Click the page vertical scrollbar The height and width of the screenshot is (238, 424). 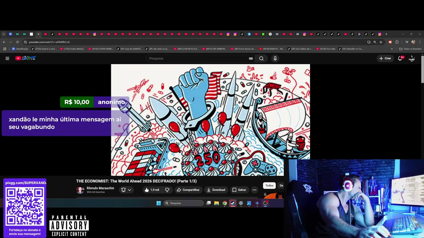pos(422,69)
